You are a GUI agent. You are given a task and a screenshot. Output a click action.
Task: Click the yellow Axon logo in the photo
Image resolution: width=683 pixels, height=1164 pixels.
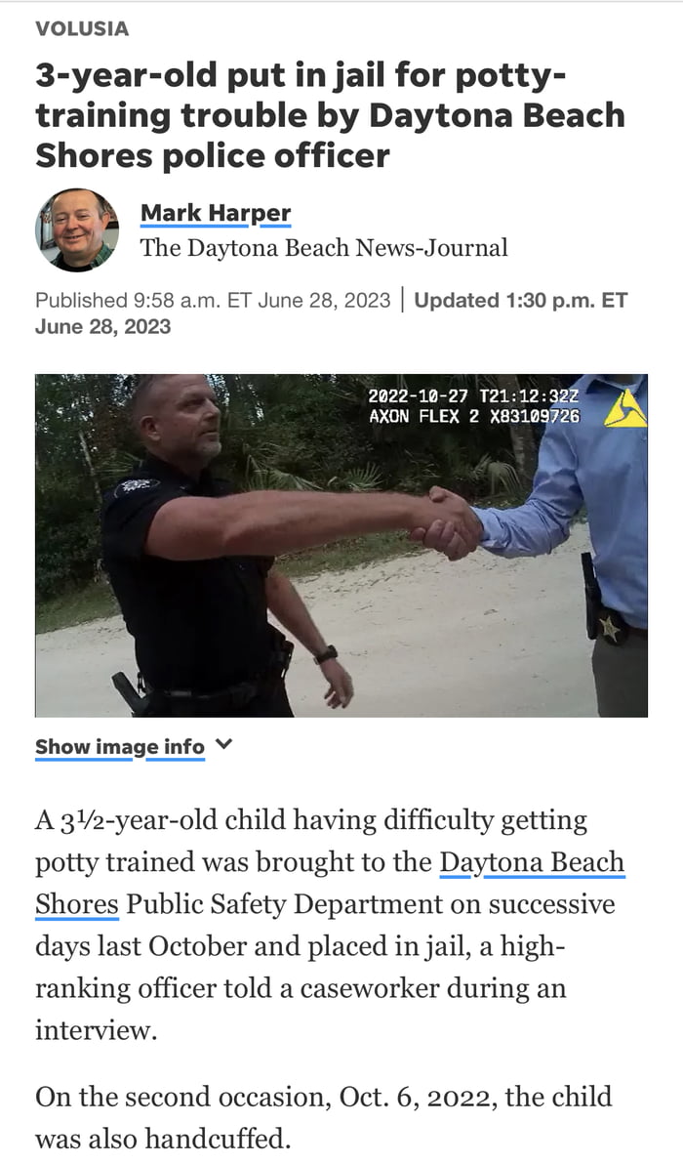pos(623,409)
